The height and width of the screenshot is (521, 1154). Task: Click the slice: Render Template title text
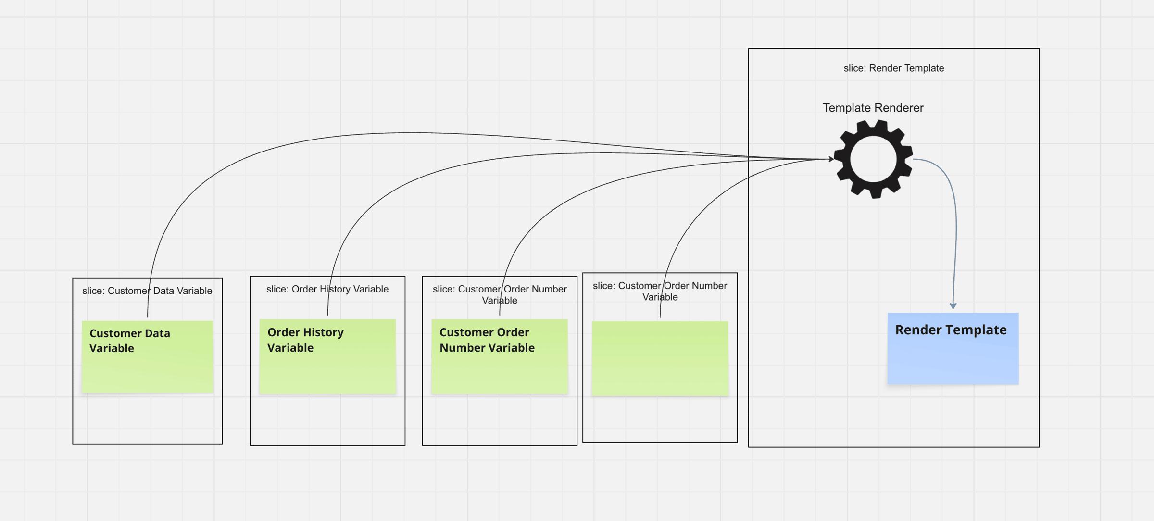pos(893,68)
